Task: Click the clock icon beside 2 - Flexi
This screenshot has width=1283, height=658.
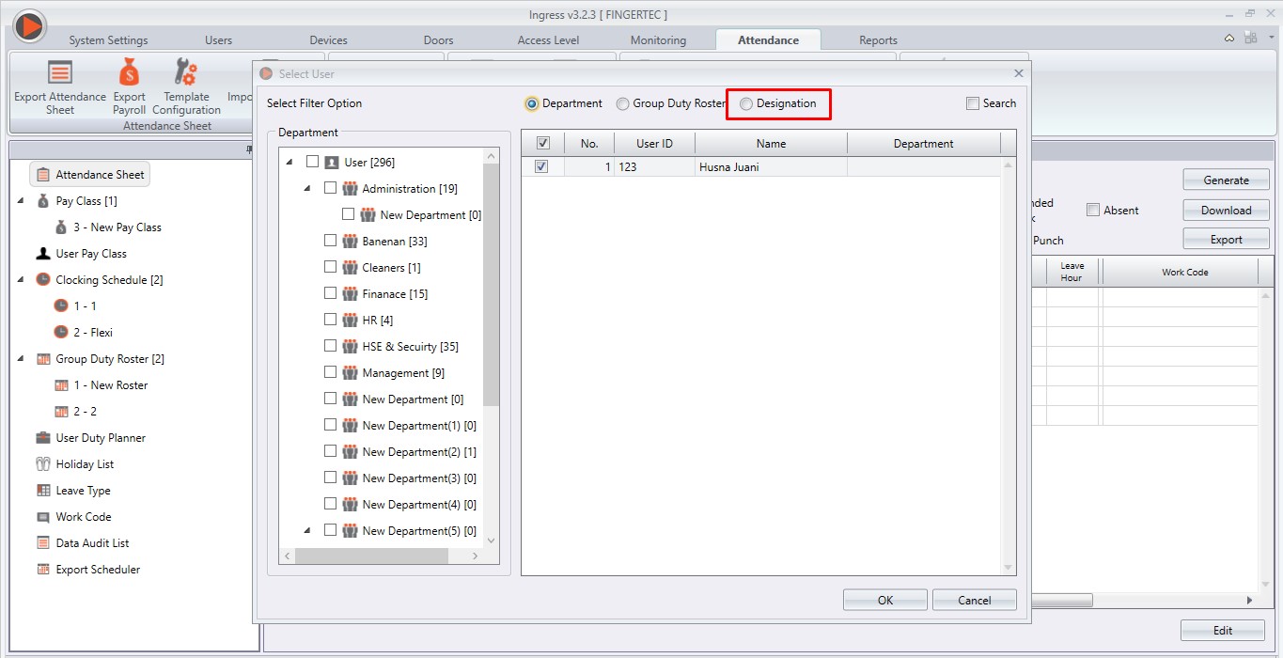Action: click(61, 333)
